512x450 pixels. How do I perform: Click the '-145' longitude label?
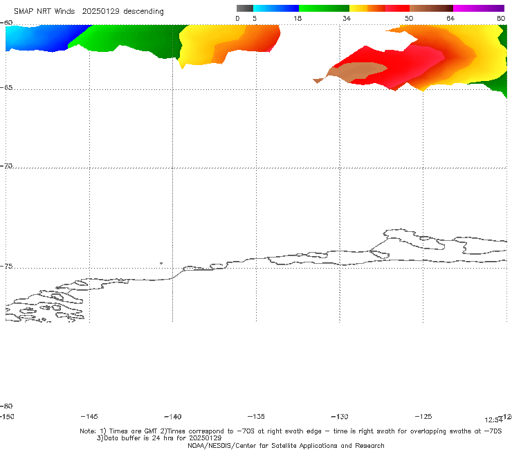point(89,417)
